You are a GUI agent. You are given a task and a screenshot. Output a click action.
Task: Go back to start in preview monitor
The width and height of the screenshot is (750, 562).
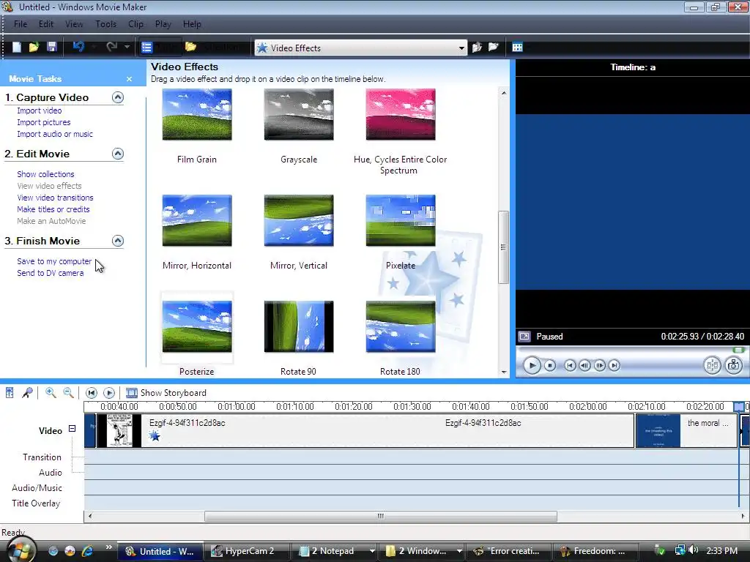570,366
